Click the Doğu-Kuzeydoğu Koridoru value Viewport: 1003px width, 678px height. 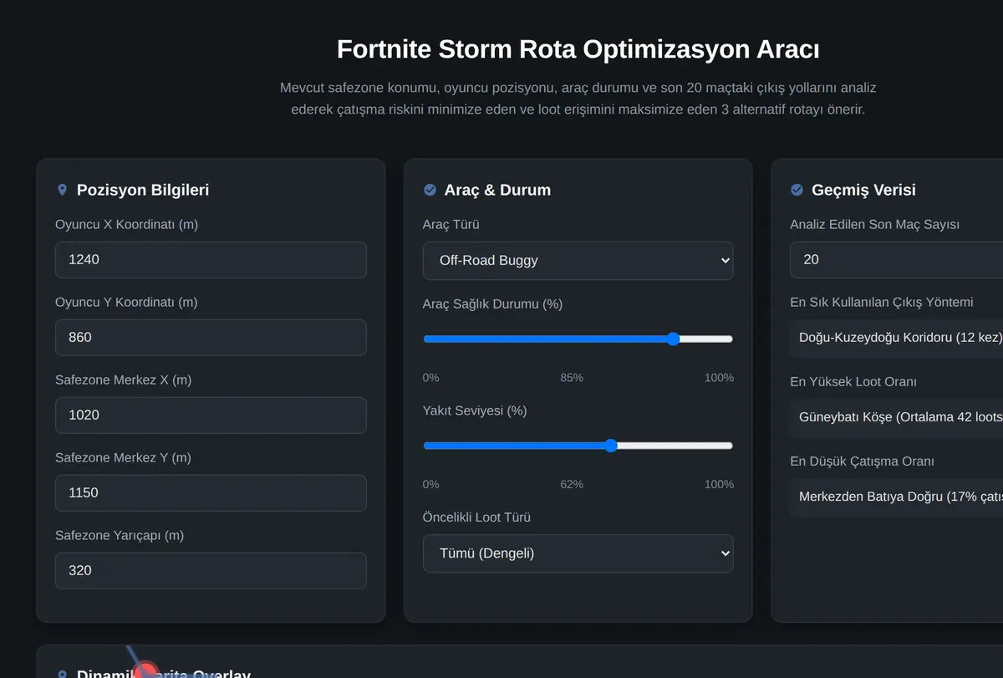[896, 339]
